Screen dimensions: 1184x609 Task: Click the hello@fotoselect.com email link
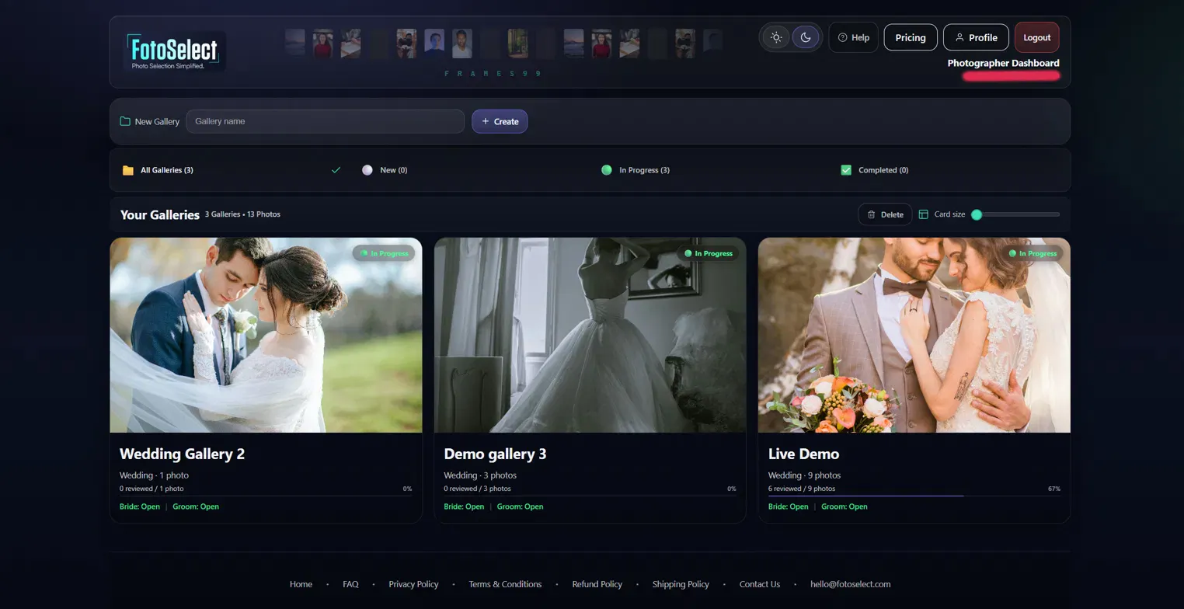pyautogui.click(x=850, y=584)
